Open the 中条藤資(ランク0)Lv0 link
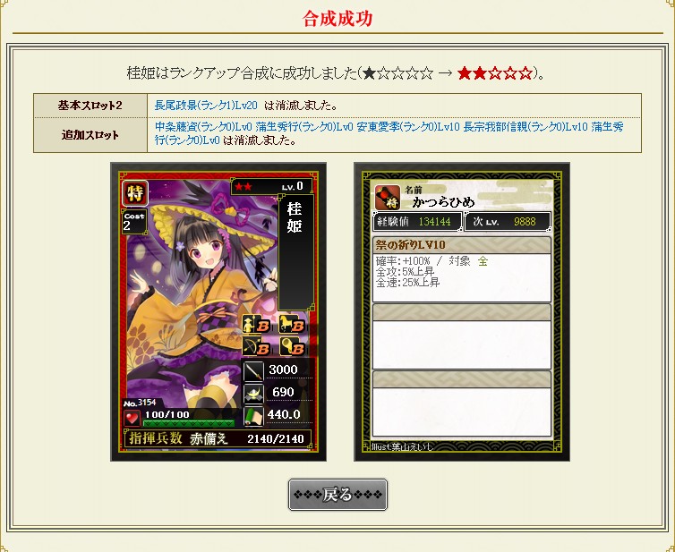The width and height of the screenshot is (675, 552). pos(203,127)
